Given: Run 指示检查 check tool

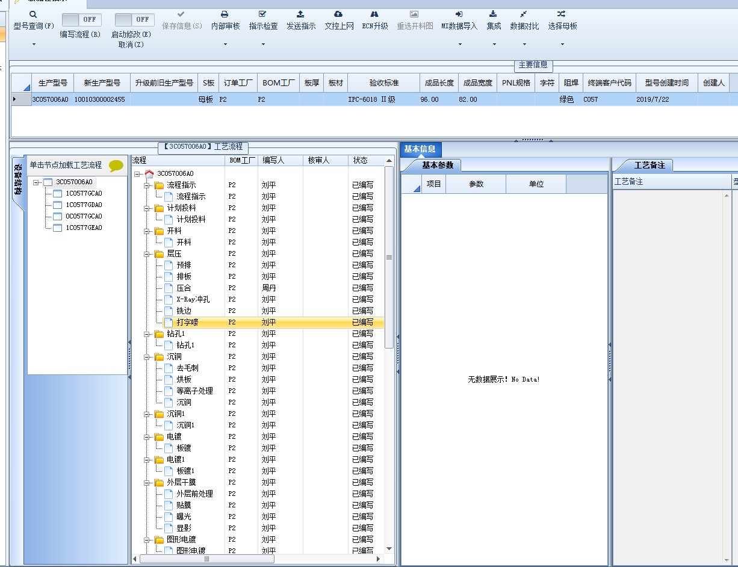Looking at the screenshot, I should coord(263,14).
